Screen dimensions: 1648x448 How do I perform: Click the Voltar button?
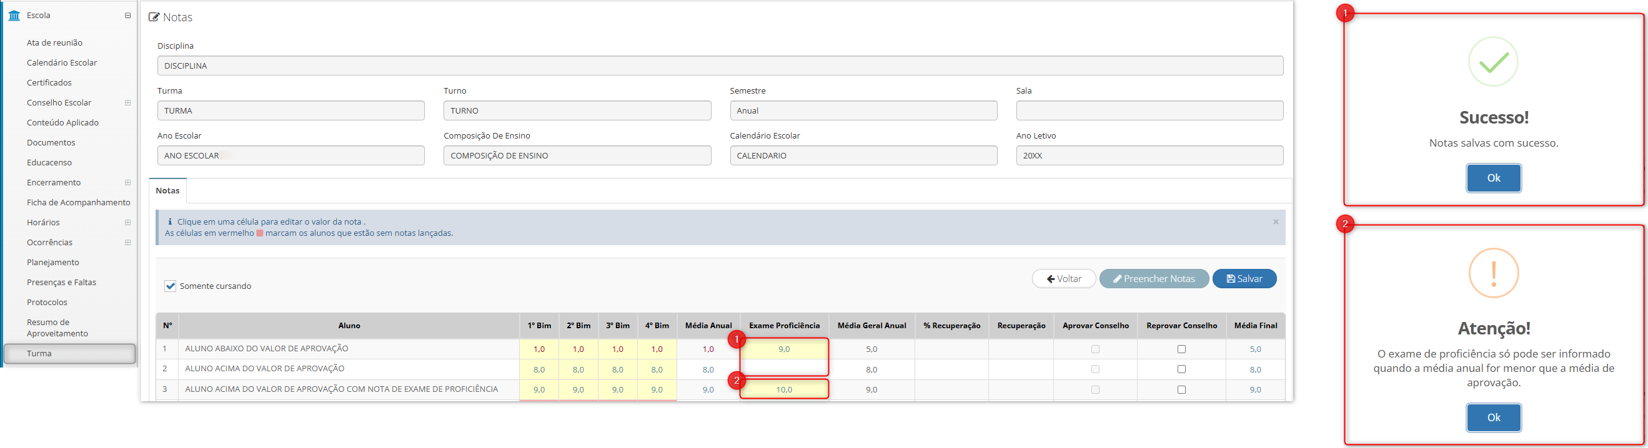pyautogui.click(x=1064, y=279)
